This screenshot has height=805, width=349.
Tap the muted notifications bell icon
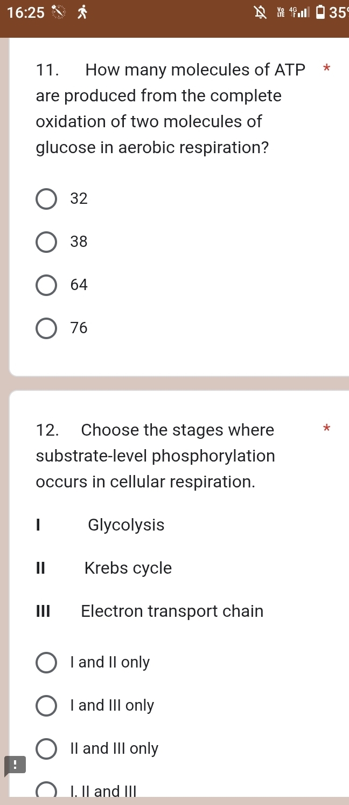click(x=261, y=12)
